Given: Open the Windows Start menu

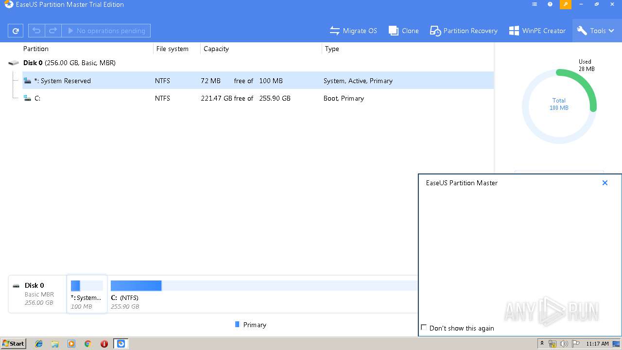Looking at the screenshot, I should [14, 343].
